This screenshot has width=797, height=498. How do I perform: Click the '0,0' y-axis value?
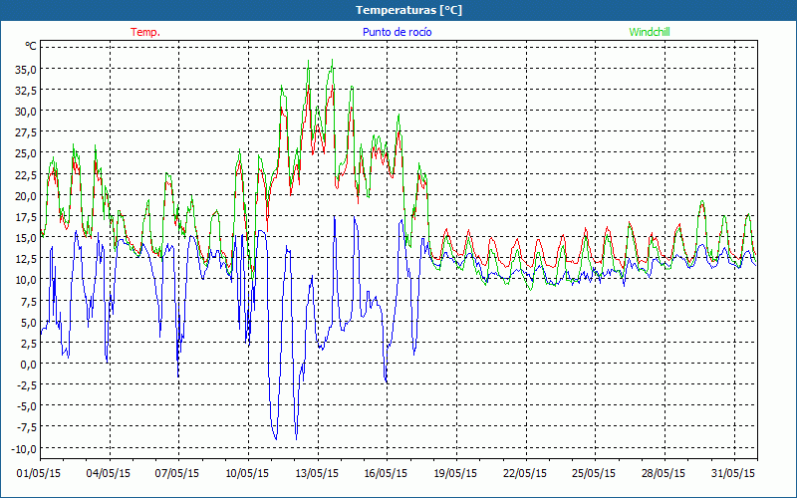[29, 365]
